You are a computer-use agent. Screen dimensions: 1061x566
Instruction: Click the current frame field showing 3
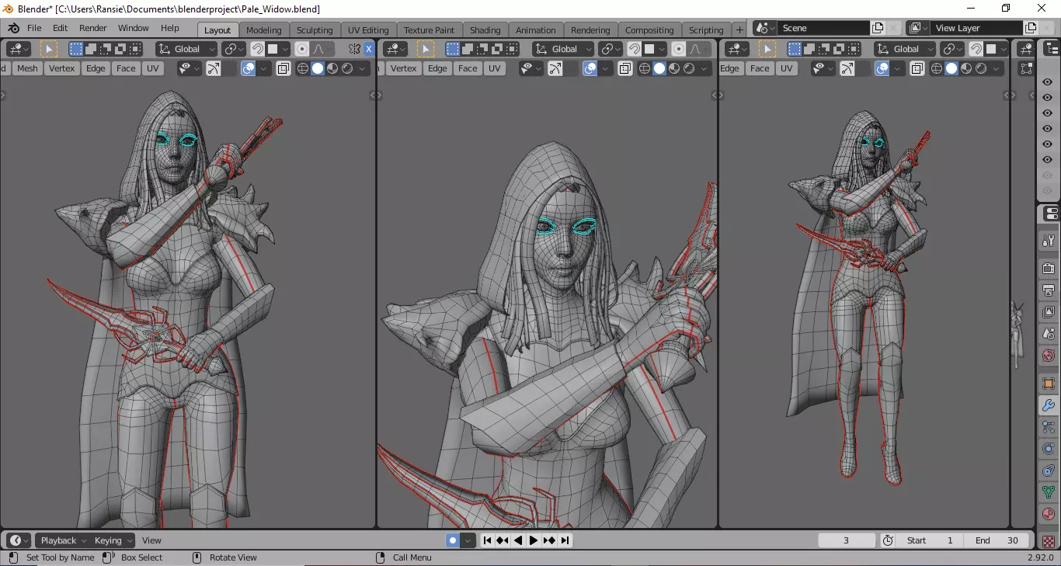point(847,540)
